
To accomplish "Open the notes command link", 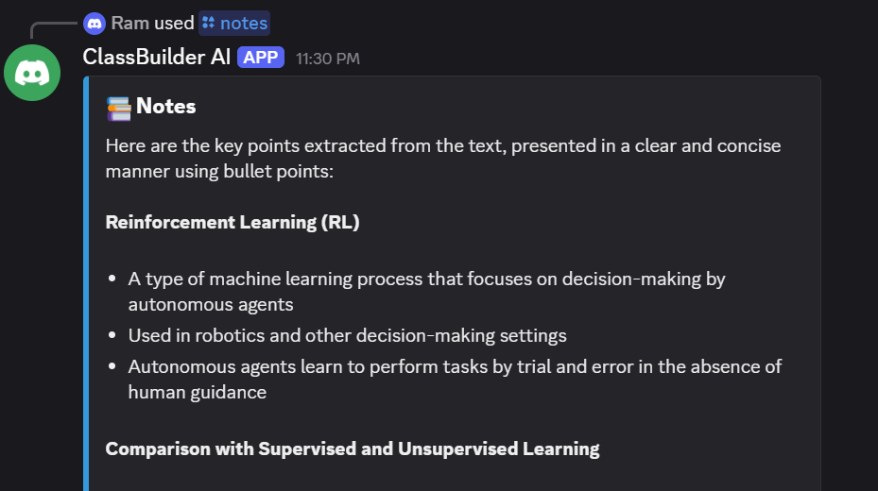I will point(244,23).
